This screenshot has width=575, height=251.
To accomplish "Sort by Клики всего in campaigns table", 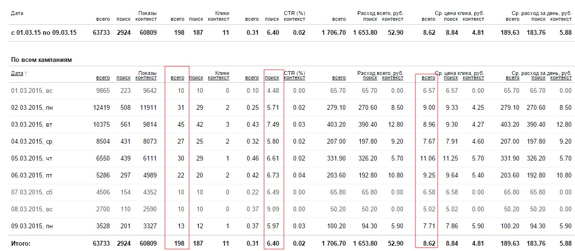I will pos(177,77).
